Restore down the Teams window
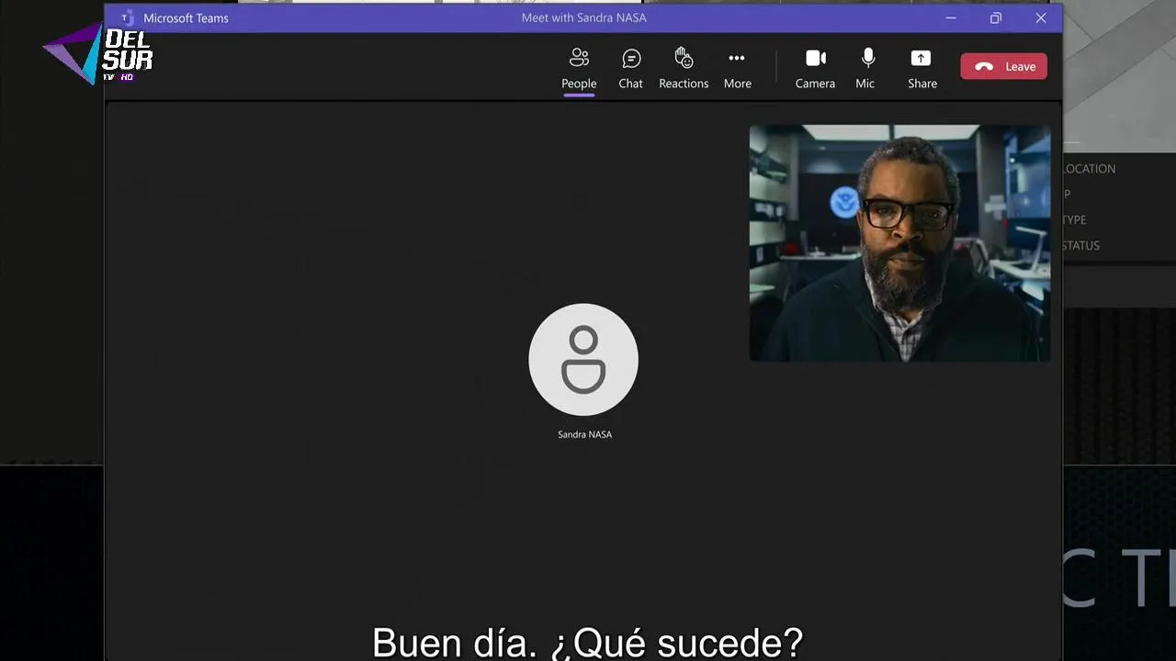The width and height of the screenshot is (1176, 661). point(995,17)
